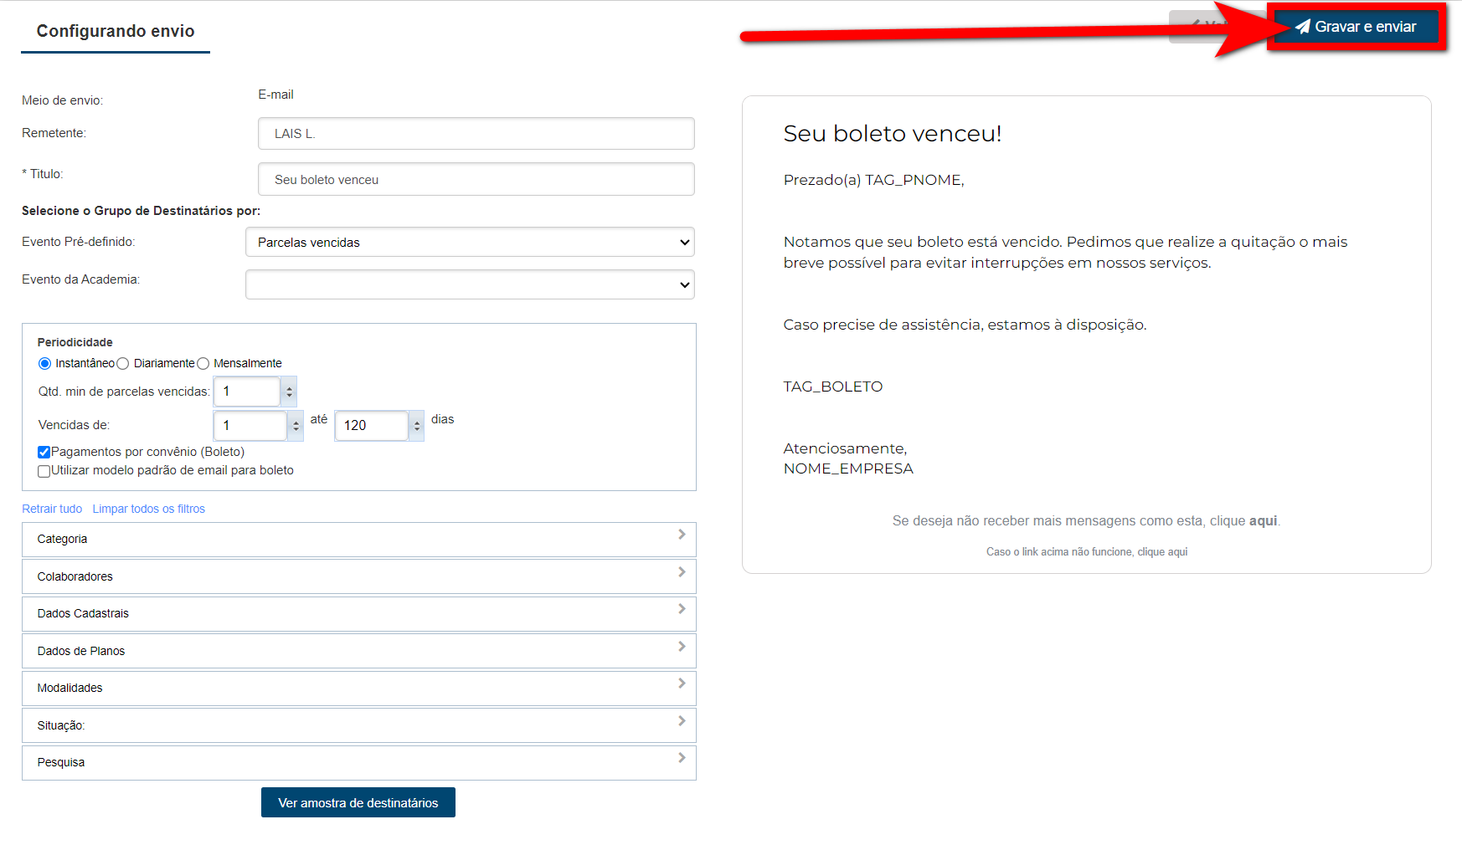Open the Evento Pré-definido dropdown
The width and height of the screenshot is (1462, 850).
point(470,243)
